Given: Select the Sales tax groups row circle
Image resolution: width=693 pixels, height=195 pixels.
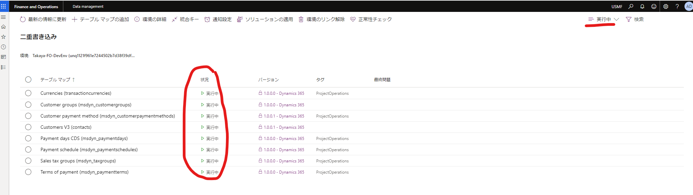Looking at the screenshot, I should click(x=28, y=161).
